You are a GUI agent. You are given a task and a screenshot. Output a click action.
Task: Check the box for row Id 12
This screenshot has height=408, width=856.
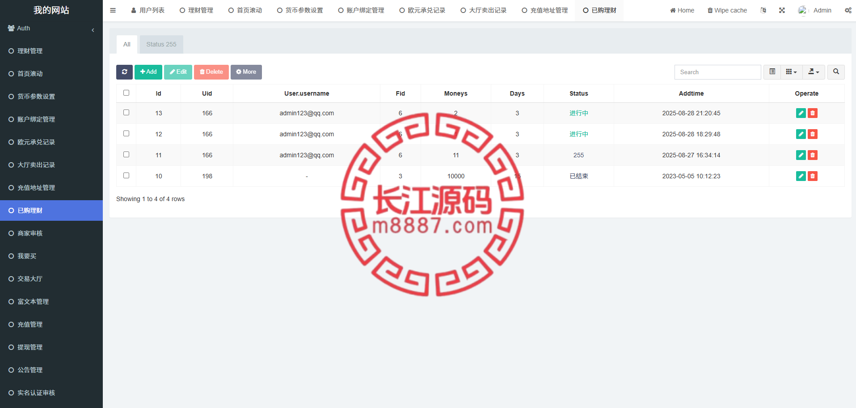126,134
